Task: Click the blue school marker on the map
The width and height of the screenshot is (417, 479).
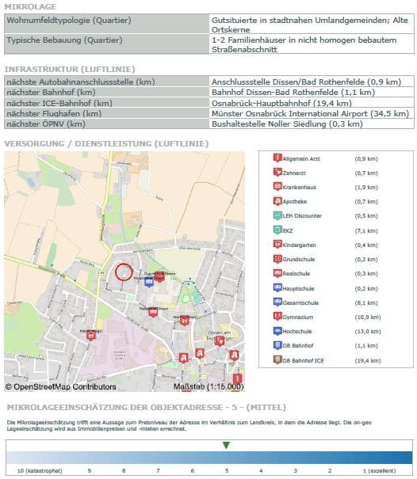Action: pos(149,282)
